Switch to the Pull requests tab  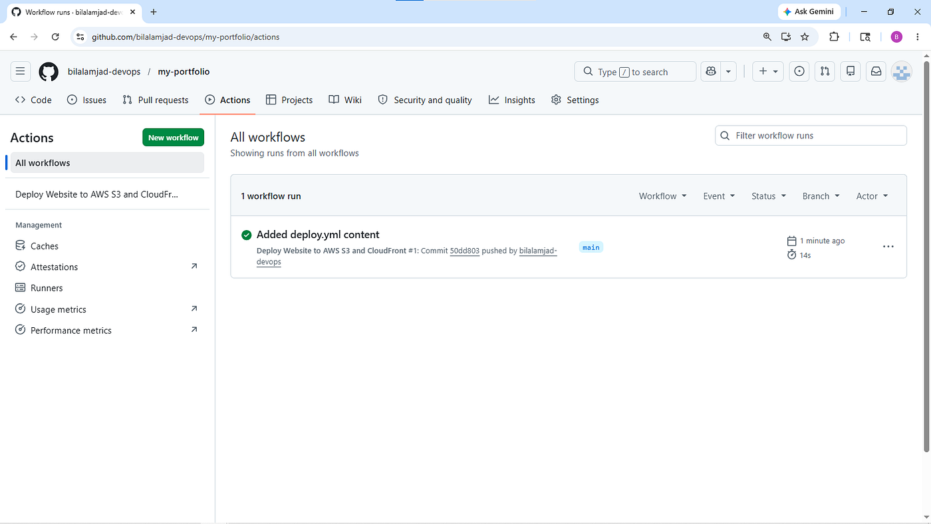click(156, 100)
